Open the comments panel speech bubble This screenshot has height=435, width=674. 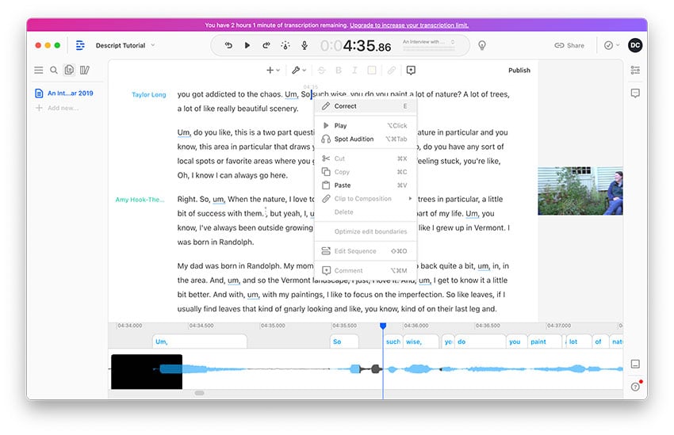click(635, 93)
